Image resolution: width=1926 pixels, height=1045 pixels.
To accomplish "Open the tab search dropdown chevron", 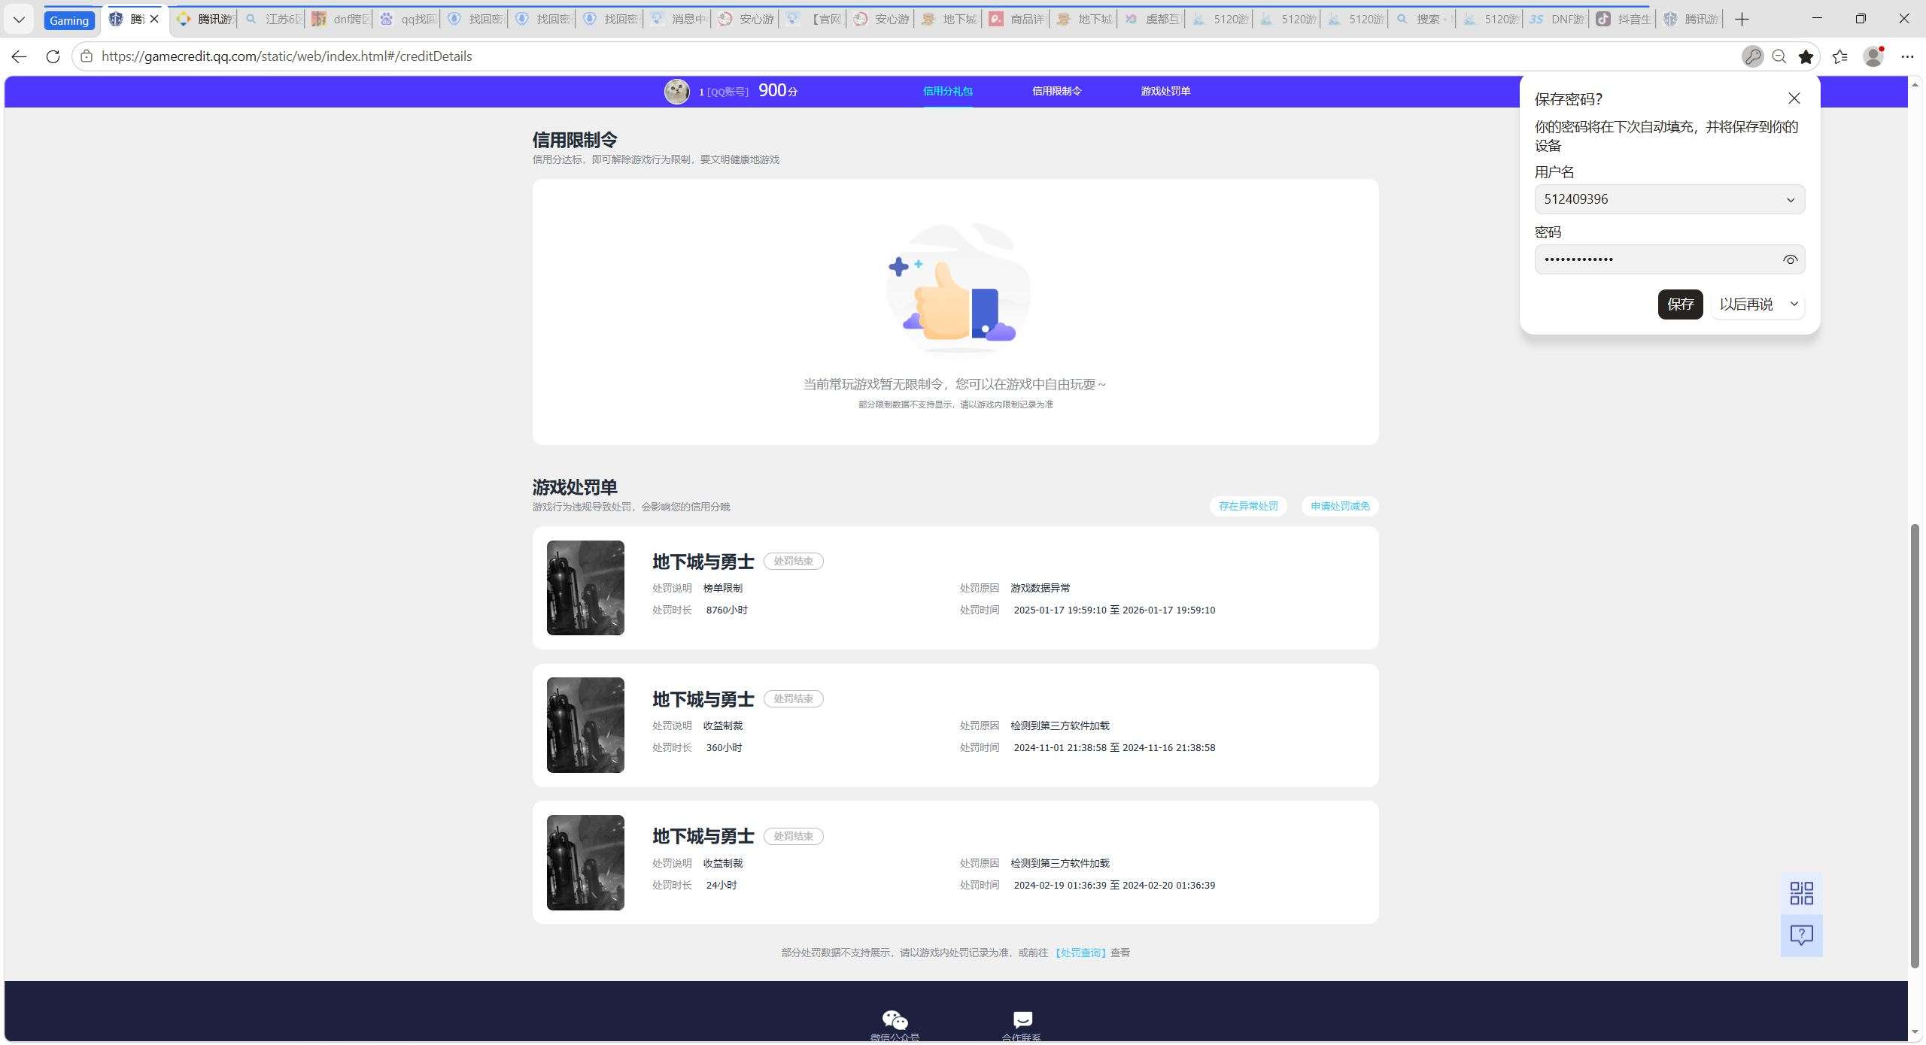I will click(19, 20).
